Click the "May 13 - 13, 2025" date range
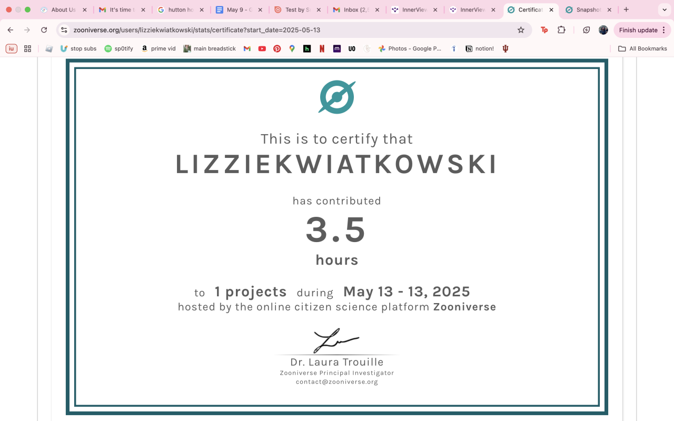This screenshot has width=674, height=421. pyautogui.click(x=407, y=292)
